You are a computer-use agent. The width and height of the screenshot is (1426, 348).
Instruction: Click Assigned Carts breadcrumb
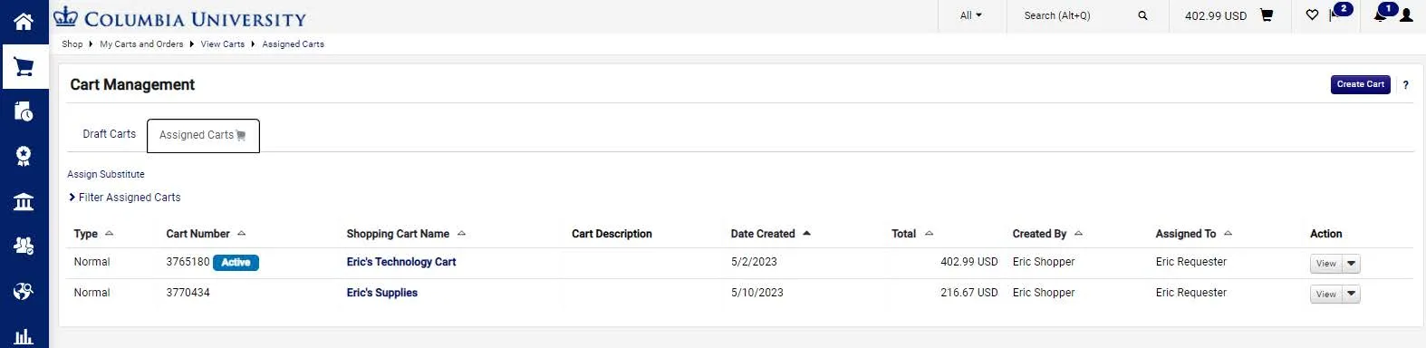click(x=293, y=43)
